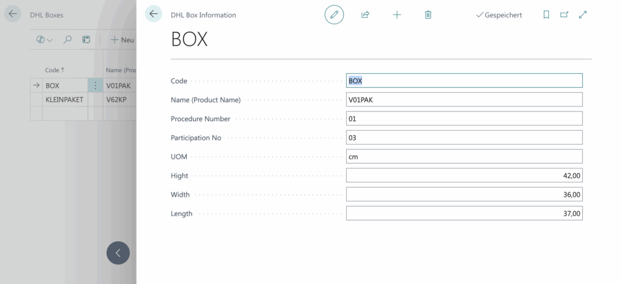
Task: Go back from DHL Box Information
Action: point(153,14)
